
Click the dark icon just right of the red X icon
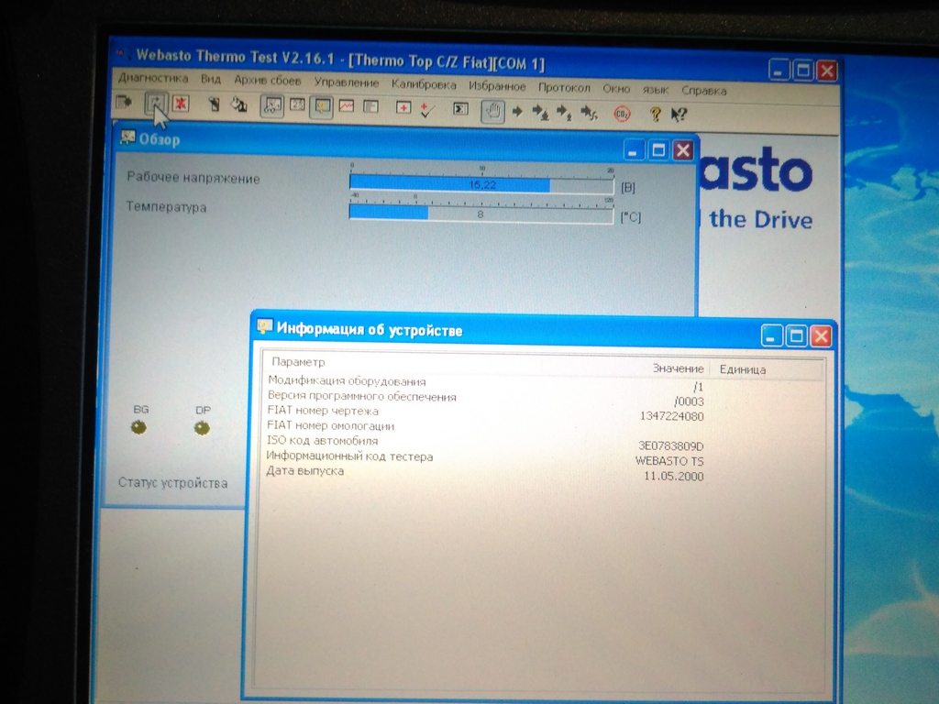point(214,104)
